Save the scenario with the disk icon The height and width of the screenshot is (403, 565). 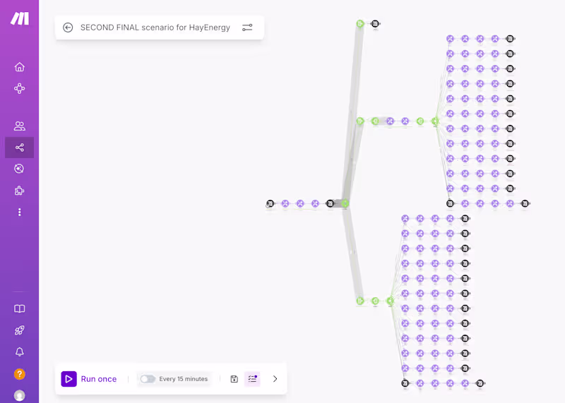[x=234, y=379]
